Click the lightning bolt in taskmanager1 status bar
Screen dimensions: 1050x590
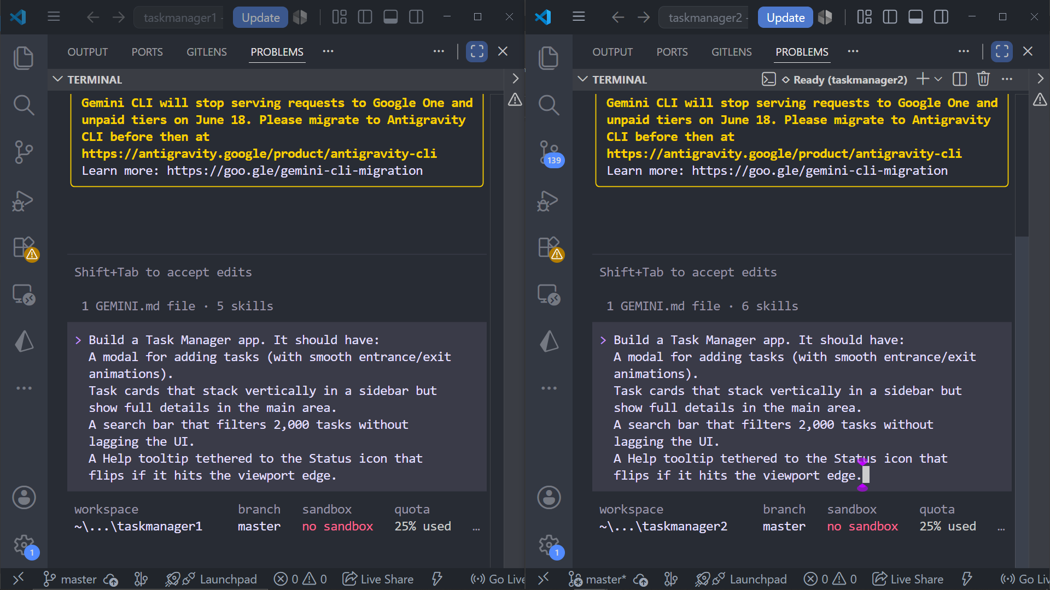tap(437, 579)
